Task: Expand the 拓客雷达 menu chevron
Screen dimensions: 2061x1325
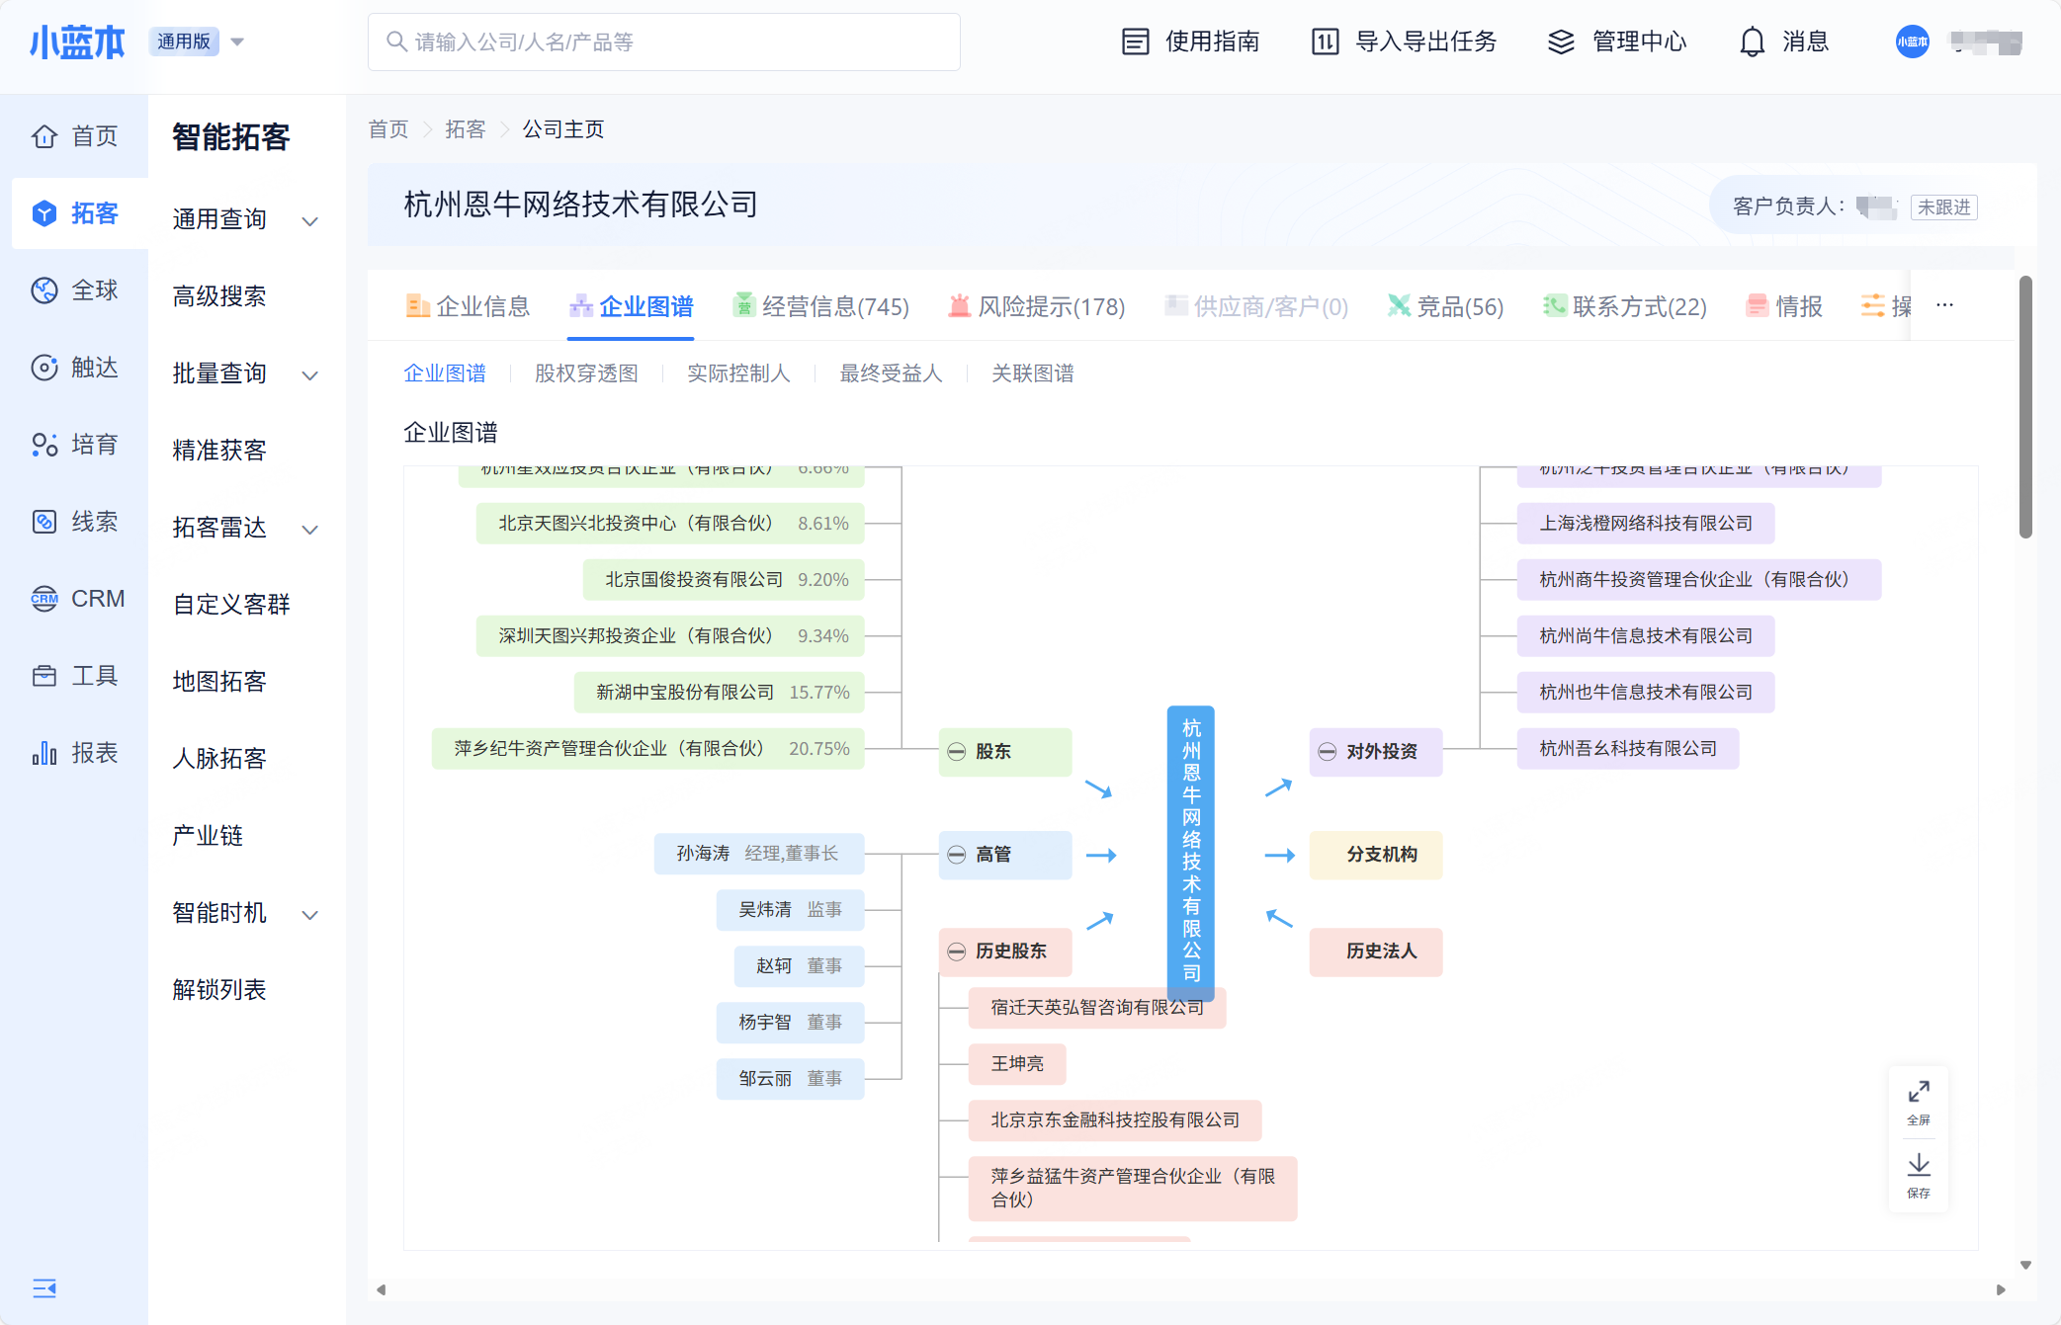Action: 309,529
